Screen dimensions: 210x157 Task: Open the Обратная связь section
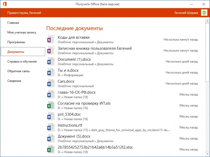pyautogui.click(x=18, y=71)
